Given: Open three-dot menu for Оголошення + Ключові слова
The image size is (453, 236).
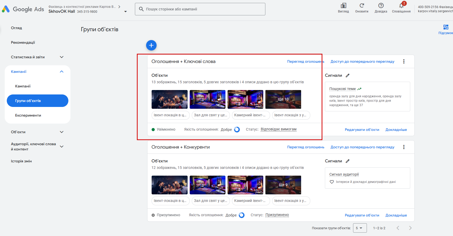Looking at the screenshot, I should [x=404, y=61].
